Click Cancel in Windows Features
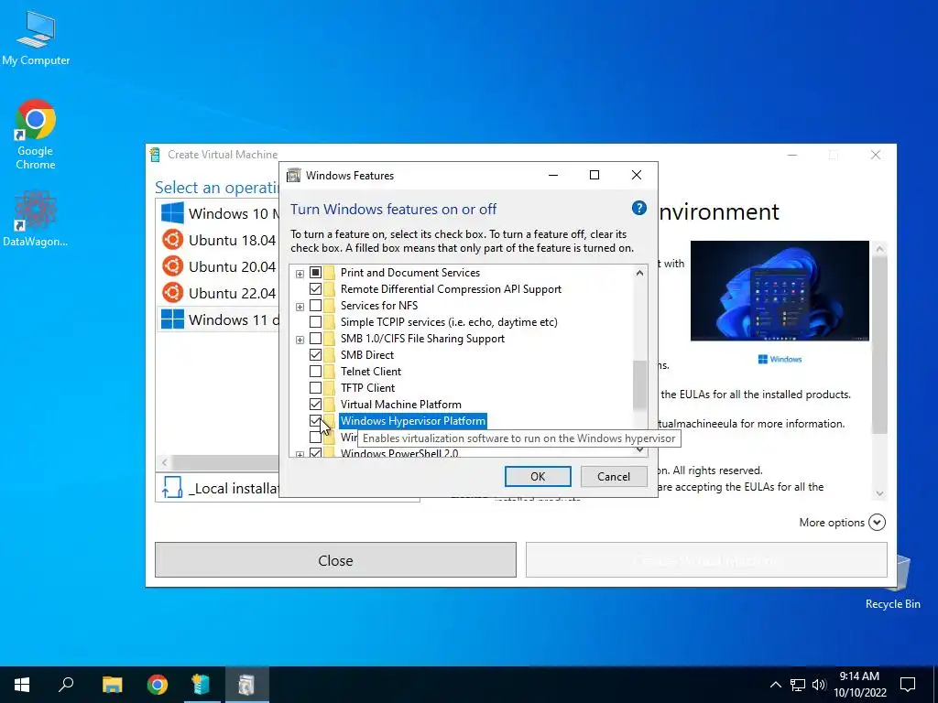 click(x=614, y=476)
